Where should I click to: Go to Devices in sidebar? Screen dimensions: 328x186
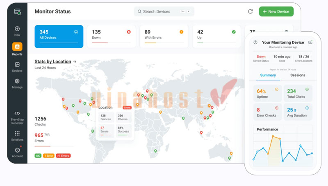(17, 67)
